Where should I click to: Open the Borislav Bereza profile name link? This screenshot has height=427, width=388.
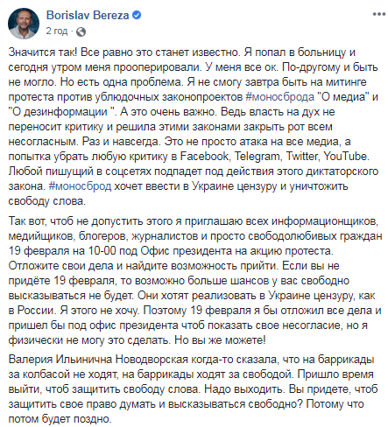[x=88, y=15]
